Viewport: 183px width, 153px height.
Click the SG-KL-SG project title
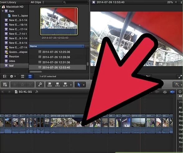click(25, 92)
